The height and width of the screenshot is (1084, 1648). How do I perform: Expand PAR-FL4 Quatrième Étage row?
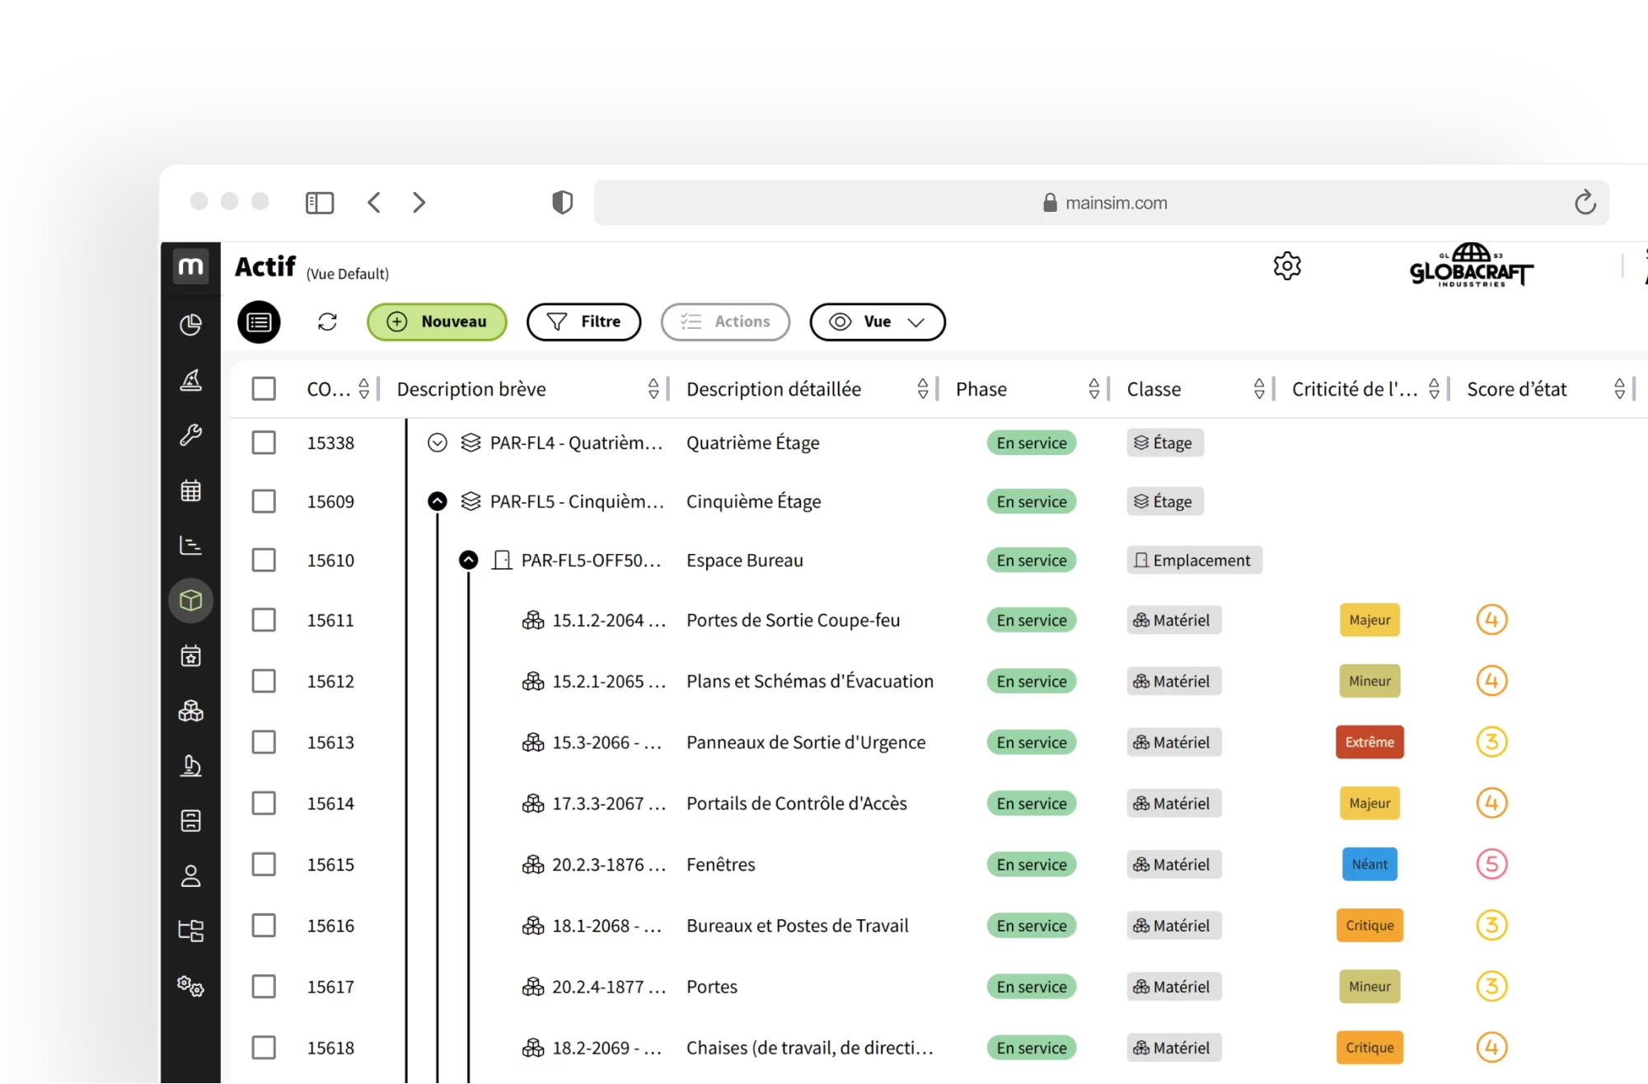(438, 443)
